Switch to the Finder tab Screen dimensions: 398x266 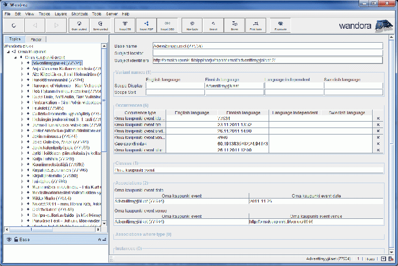pyautogui.click(x=36, y=39)
